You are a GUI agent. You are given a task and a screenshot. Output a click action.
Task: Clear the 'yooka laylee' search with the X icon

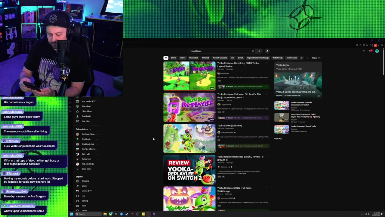point(253,51)
